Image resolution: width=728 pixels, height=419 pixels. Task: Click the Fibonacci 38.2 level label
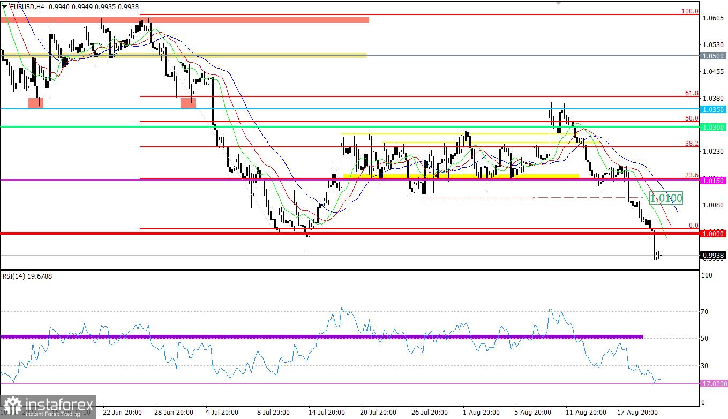click(x=692, y=144)
